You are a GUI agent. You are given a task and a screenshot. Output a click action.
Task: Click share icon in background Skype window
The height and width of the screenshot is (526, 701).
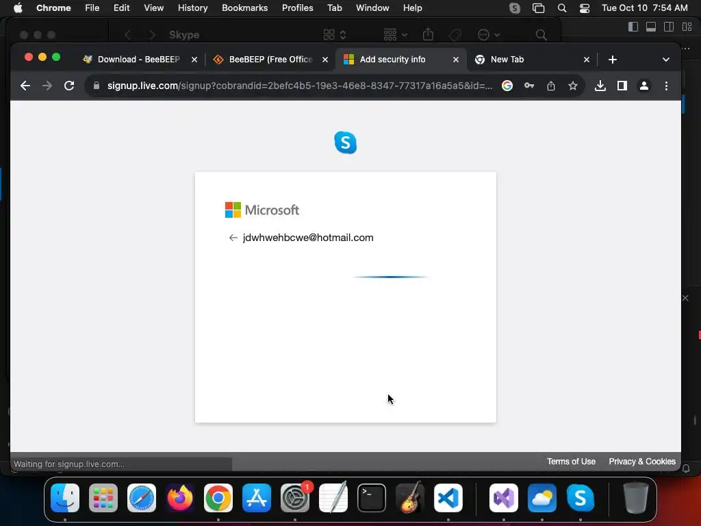tap(429, 34)
